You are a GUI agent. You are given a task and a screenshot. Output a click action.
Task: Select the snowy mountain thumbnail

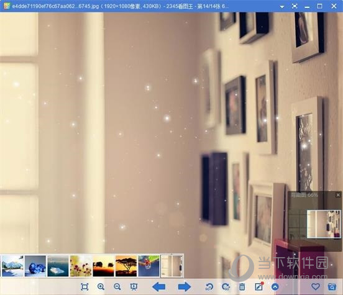12,266
